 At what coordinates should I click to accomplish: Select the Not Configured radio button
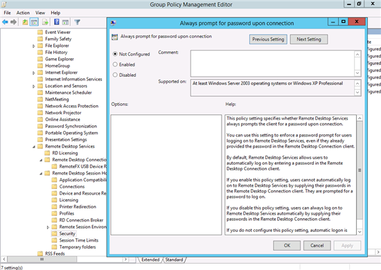tap(115, 54)
